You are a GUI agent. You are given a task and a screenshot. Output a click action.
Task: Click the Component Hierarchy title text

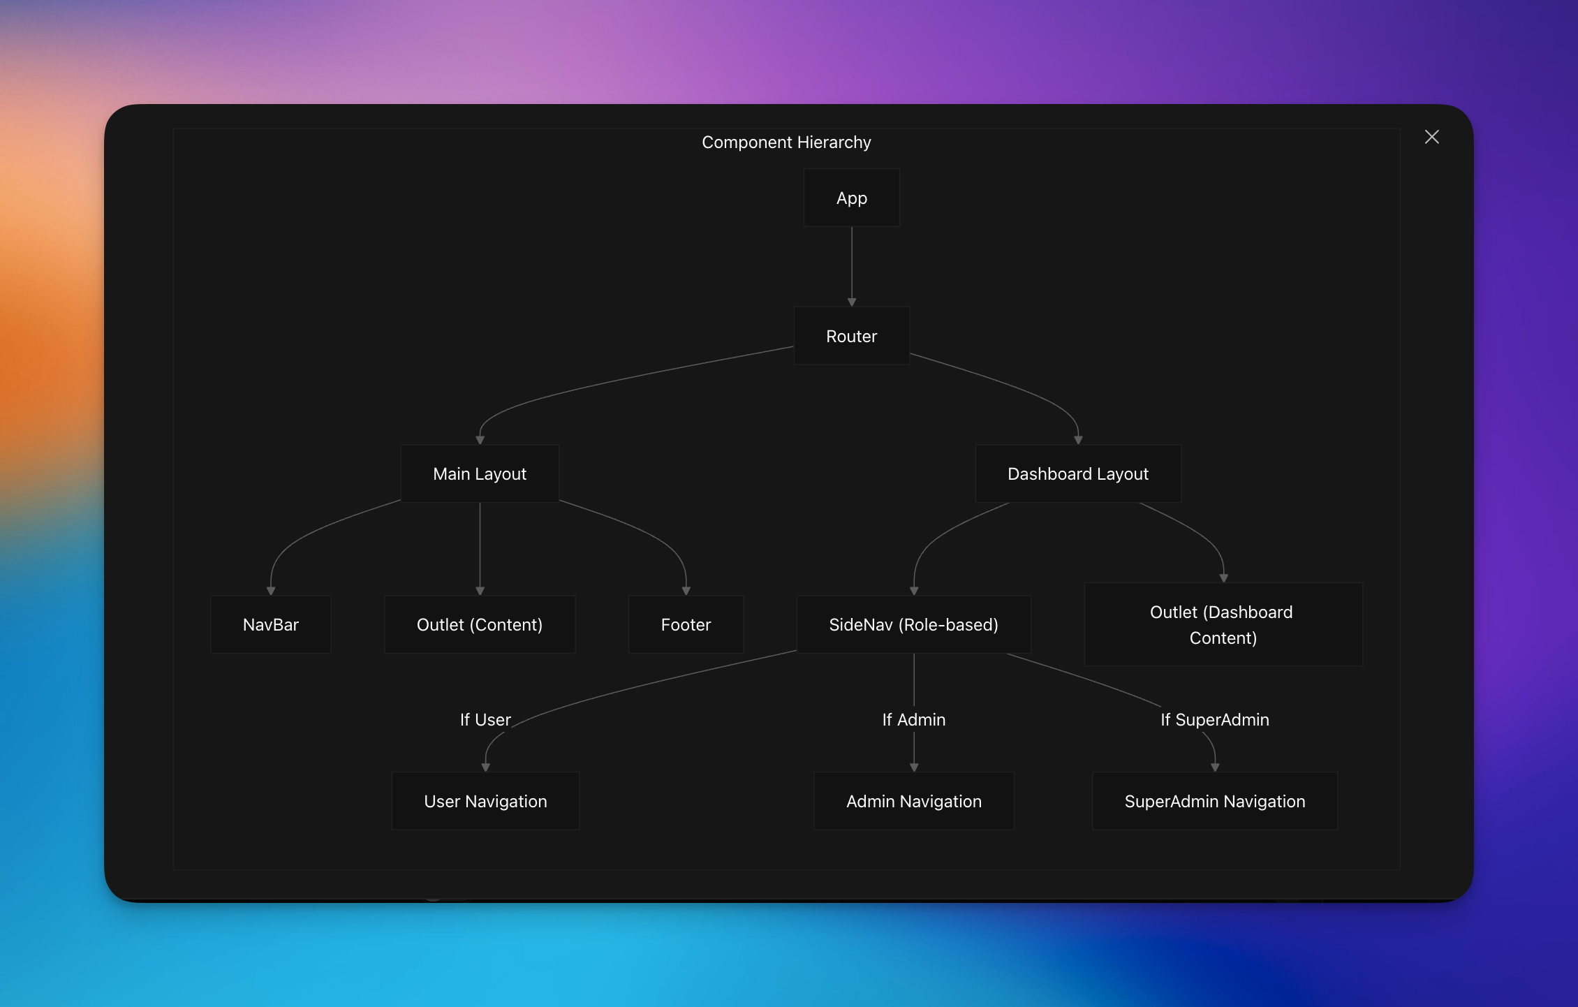786,142
